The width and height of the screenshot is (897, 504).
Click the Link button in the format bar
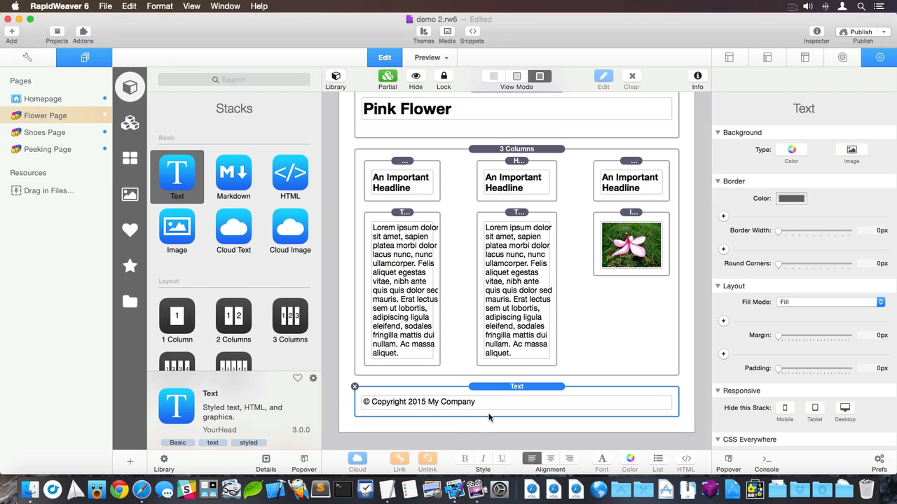399,462
